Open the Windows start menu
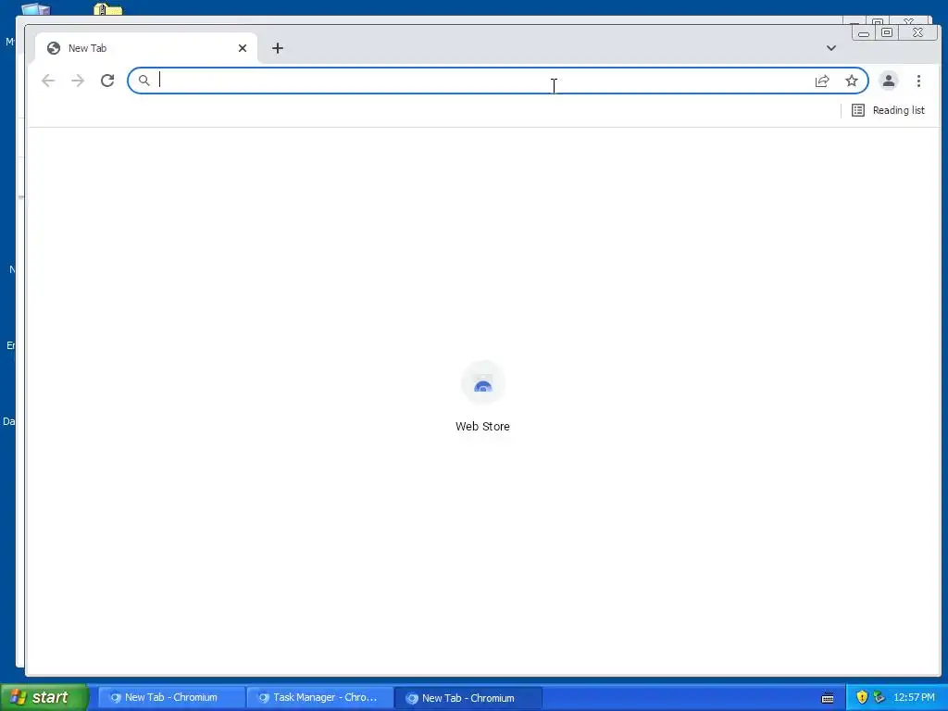This screenshot has height=711, width=948. (44, 697)
